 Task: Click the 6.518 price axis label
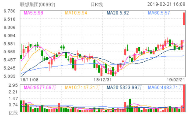(x=10, y=19)
